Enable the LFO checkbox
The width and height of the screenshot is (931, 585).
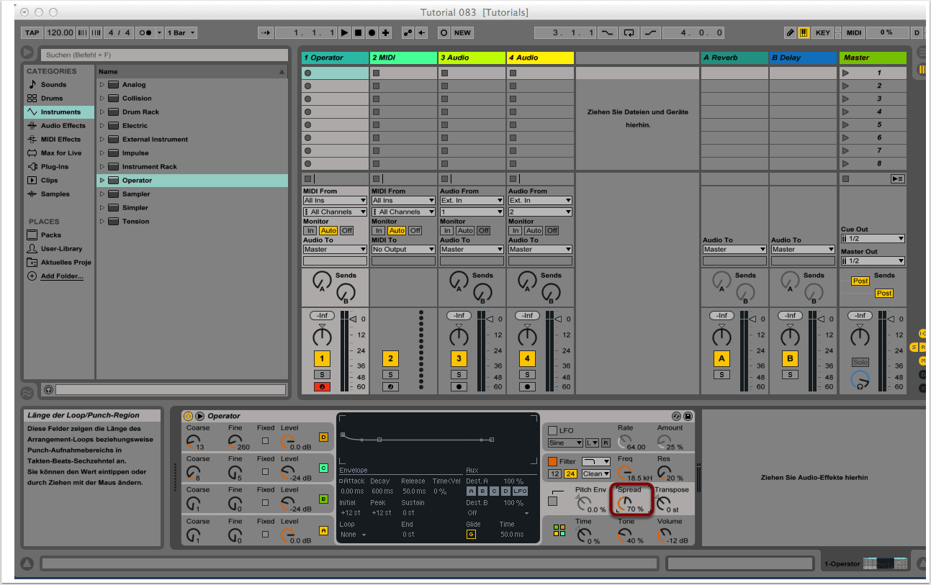click(553, 430)
